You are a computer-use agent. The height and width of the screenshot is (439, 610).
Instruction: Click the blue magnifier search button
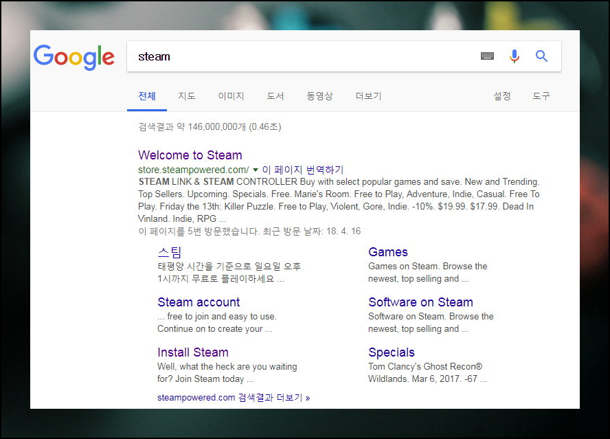[541, 56]
